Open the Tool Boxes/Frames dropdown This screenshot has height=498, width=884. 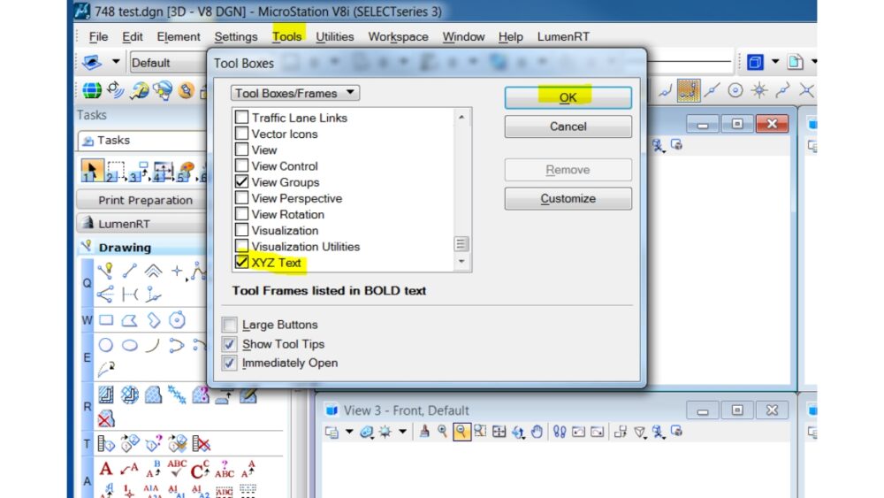tap(295, 93)
